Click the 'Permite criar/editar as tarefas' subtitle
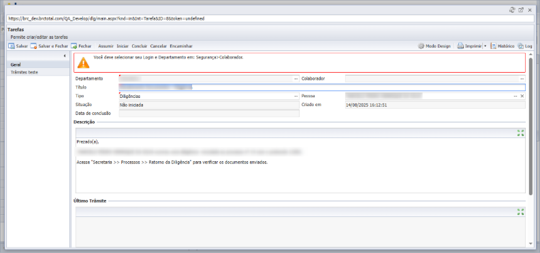This screenshot has height=253, width=540. tap(39, 37)
